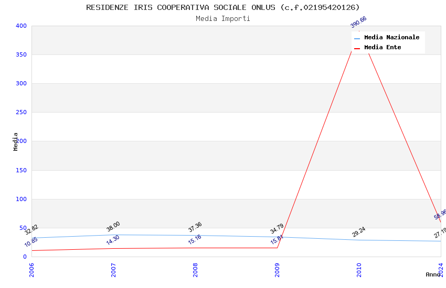This screenshot has width=446, height=288.
Task: Click the Media Ente legend label
Action: tap(383, 47)
